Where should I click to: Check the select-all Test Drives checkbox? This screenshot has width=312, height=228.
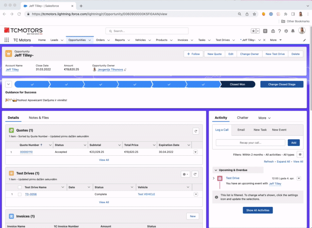coord(19,187)
